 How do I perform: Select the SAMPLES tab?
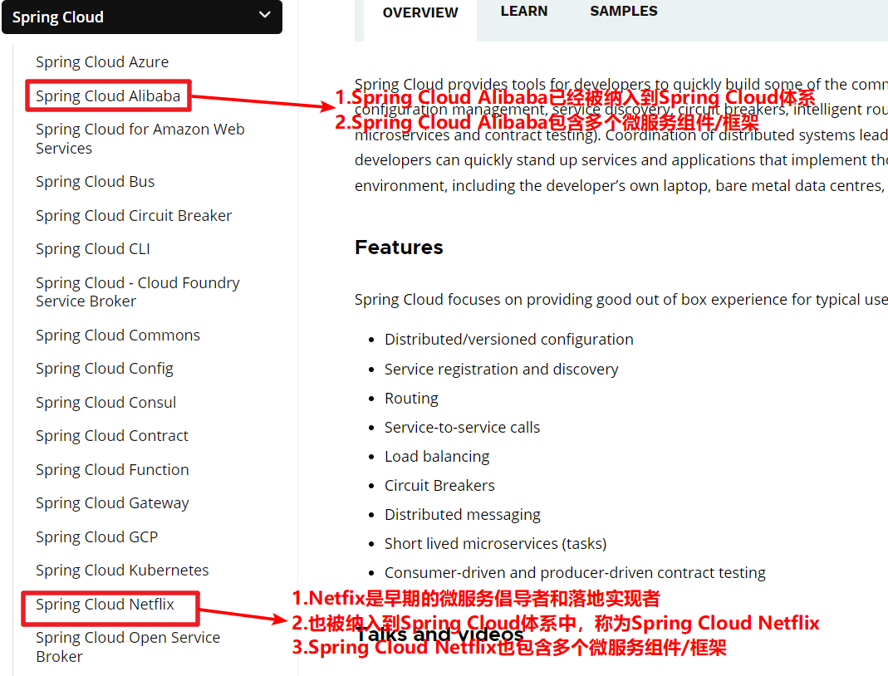624,12
